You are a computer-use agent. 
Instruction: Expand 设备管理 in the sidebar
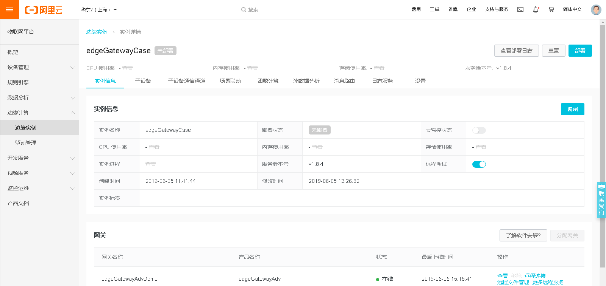(x=39, y=67)
